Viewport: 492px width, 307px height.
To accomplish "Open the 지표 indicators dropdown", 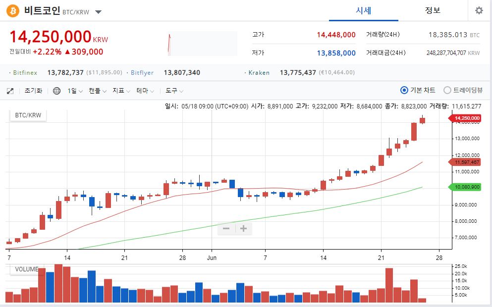I will (x=121, y=91).
